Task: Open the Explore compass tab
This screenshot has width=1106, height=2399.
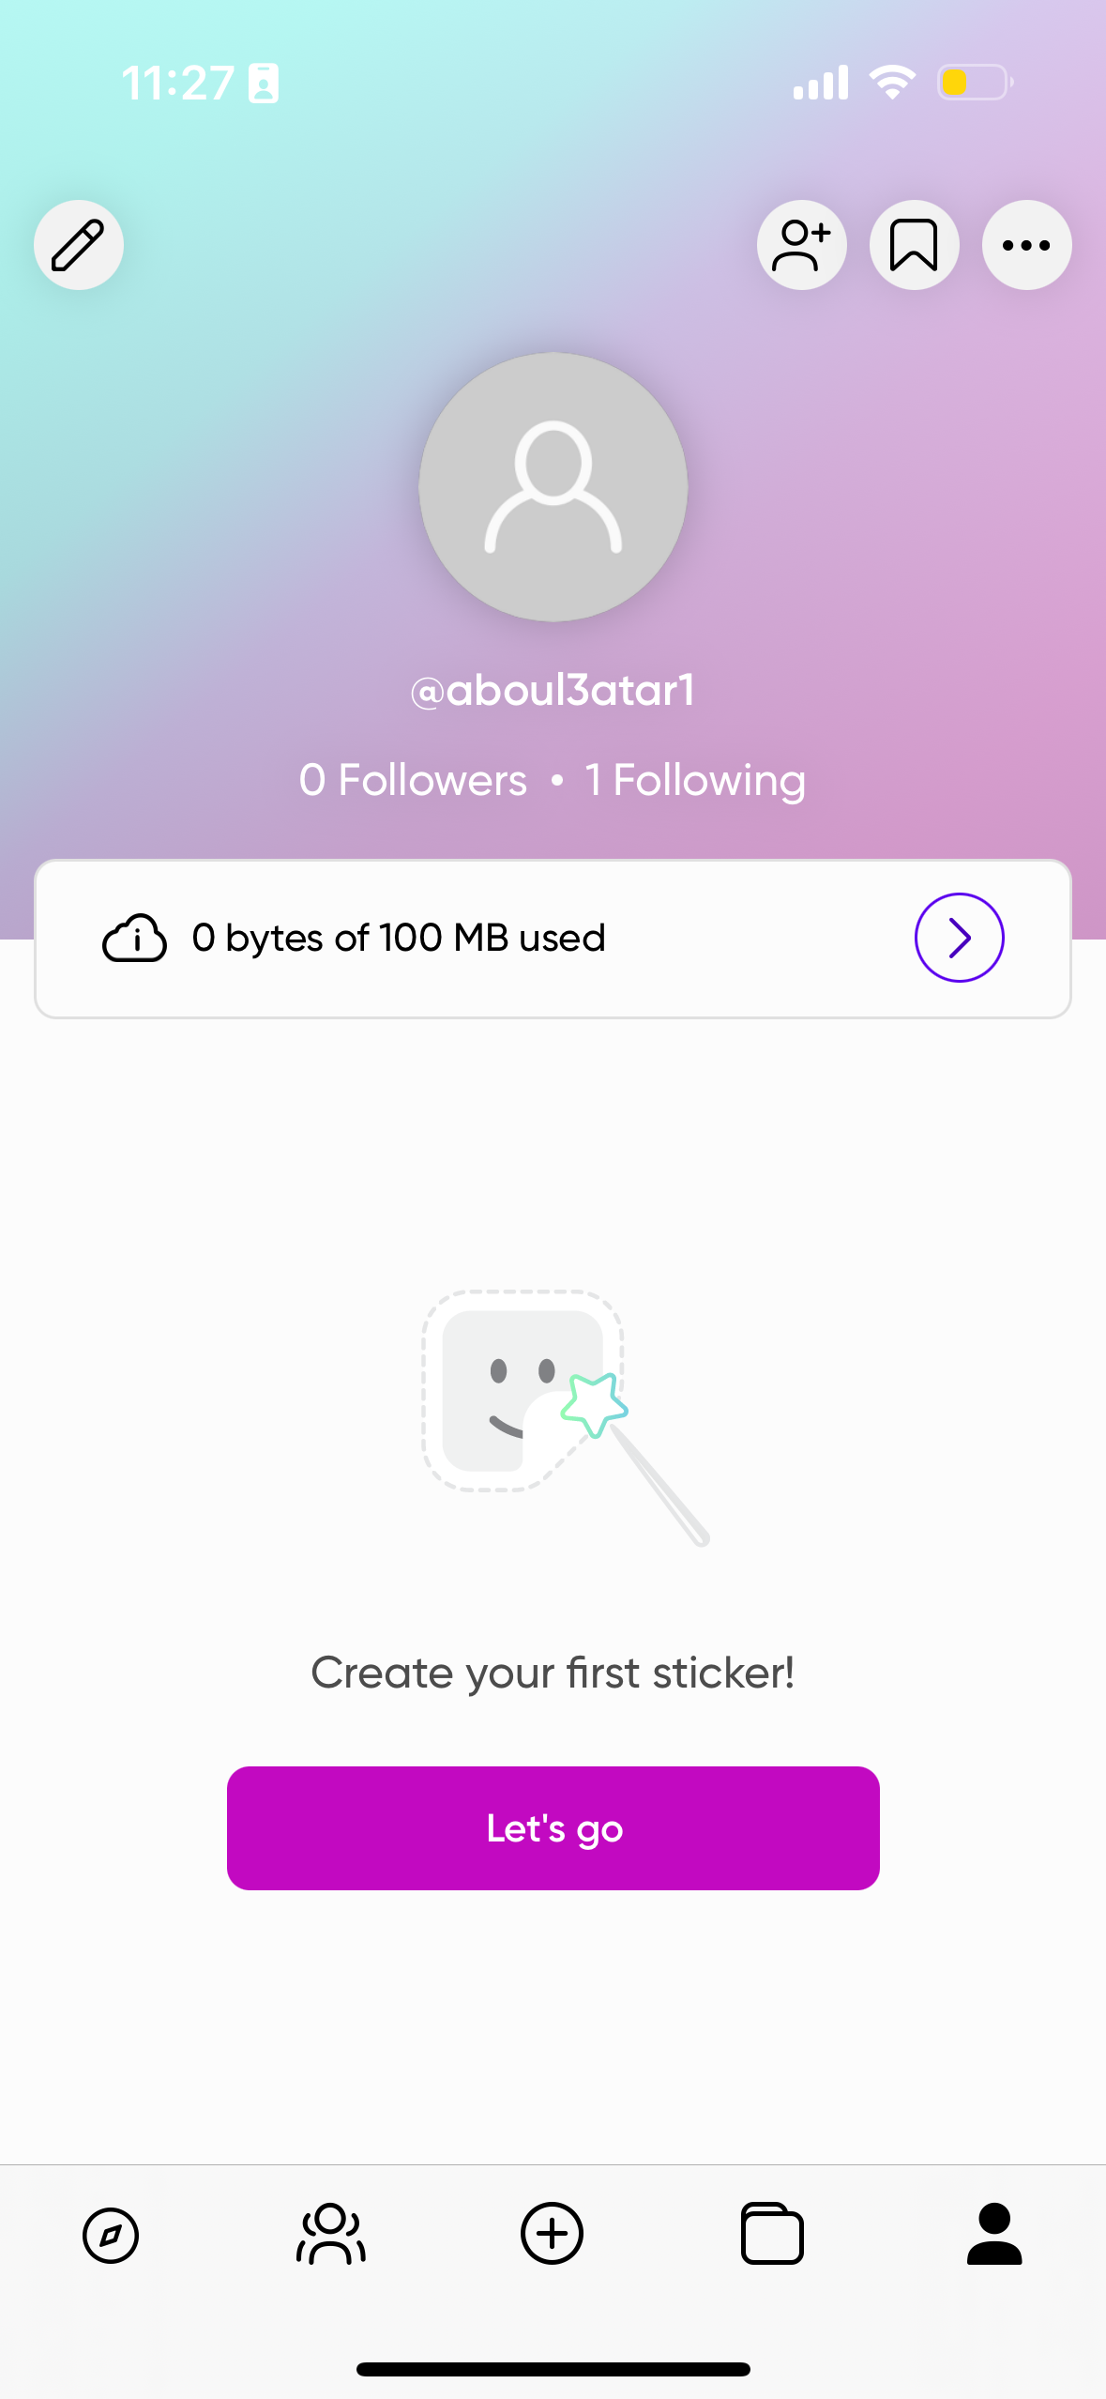Action: [x=111, y=2235]
